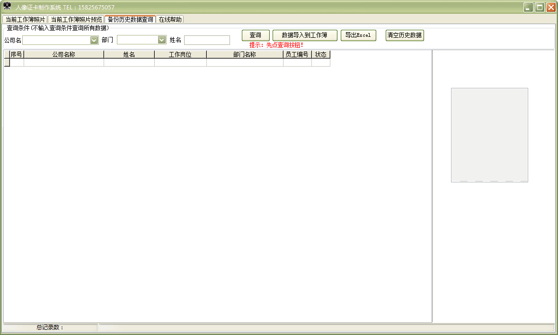Click the 员工编号 column header

[298, 54]
